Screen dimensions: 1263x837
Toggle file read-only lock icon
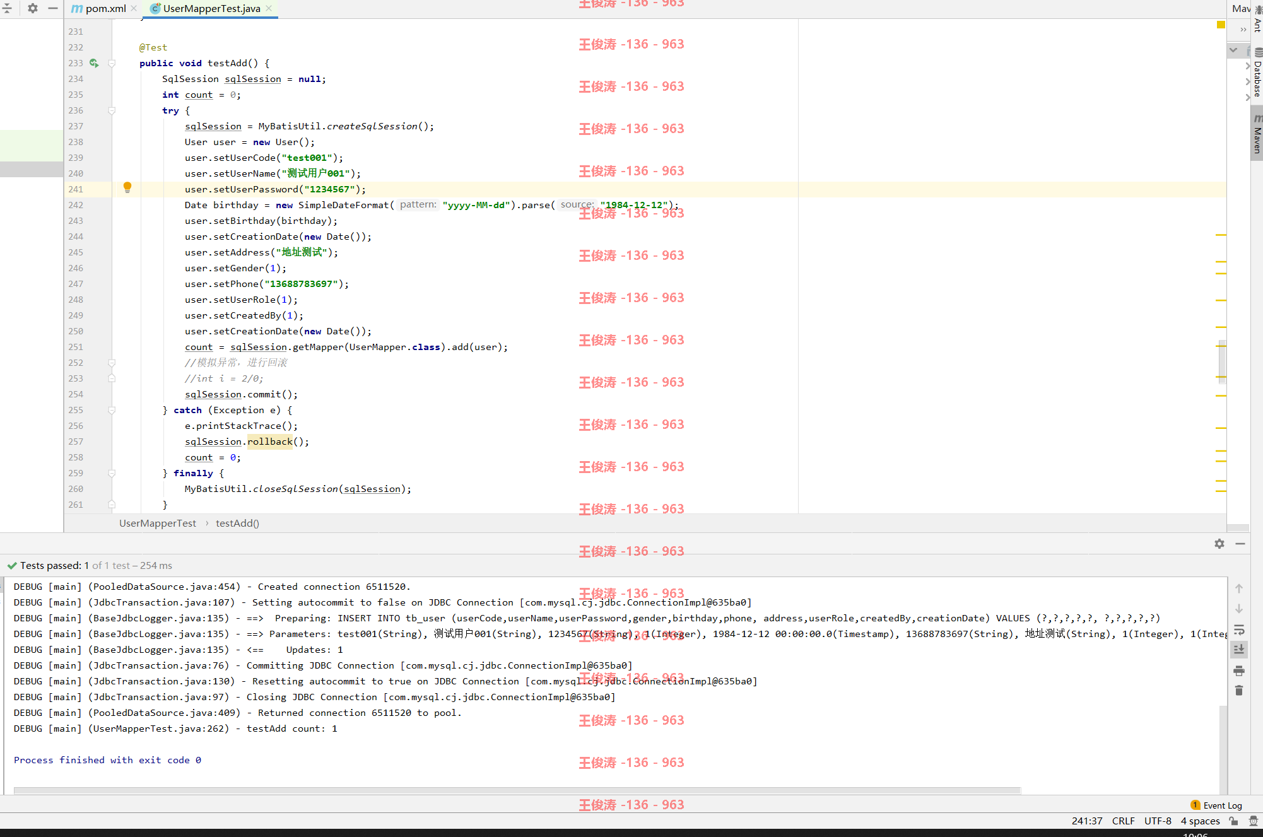click(x=1233, y=821)
